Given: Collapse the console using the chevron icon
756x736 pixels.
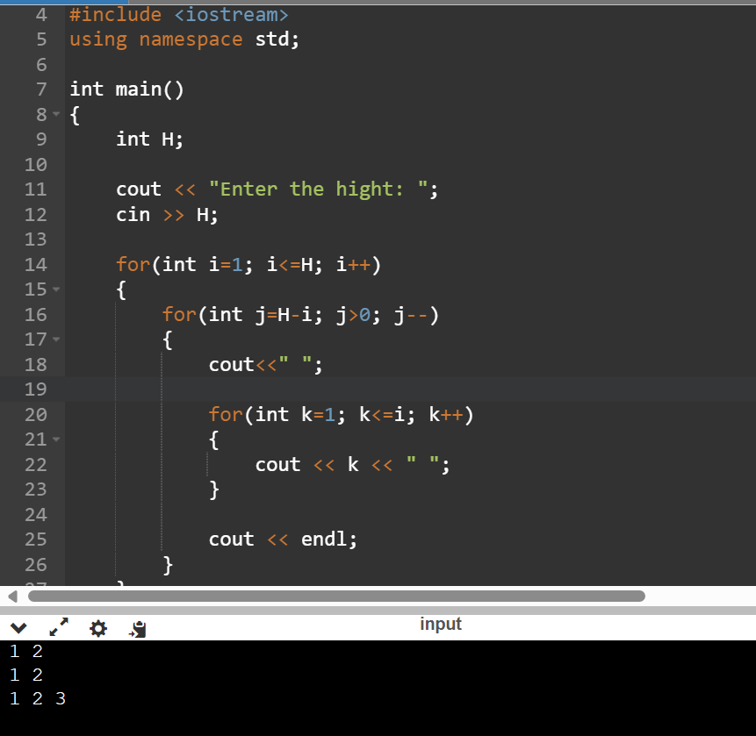Looking at the screenshot, I should (18, 628).
